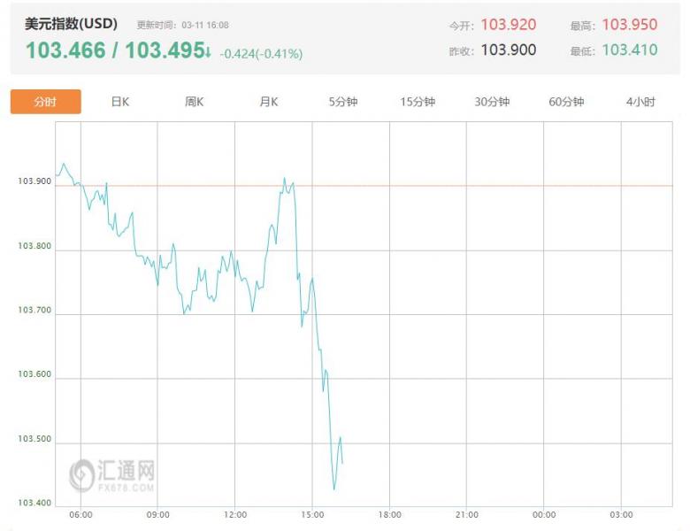Click the 15:00 marker on the time axis
The image size is (690, 531).
click(x=312, y=514)
